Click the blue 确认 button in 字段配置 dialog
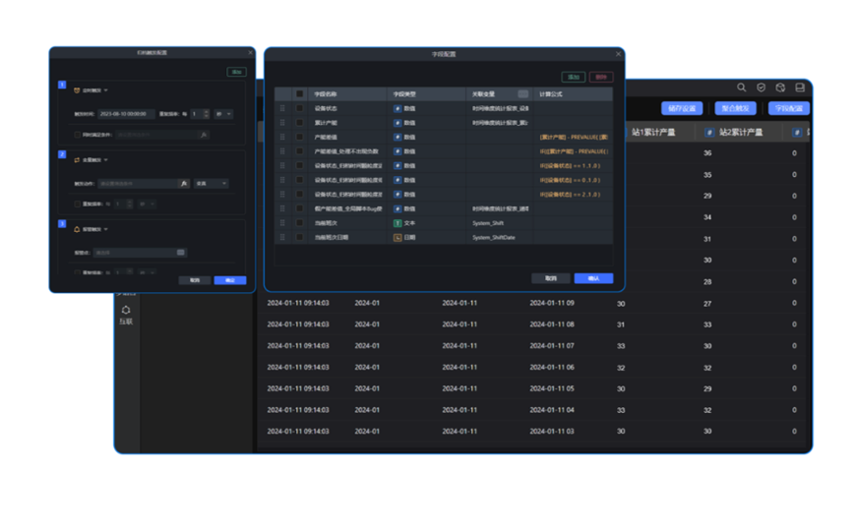This screenshot has height=526, width=856. 593,278
